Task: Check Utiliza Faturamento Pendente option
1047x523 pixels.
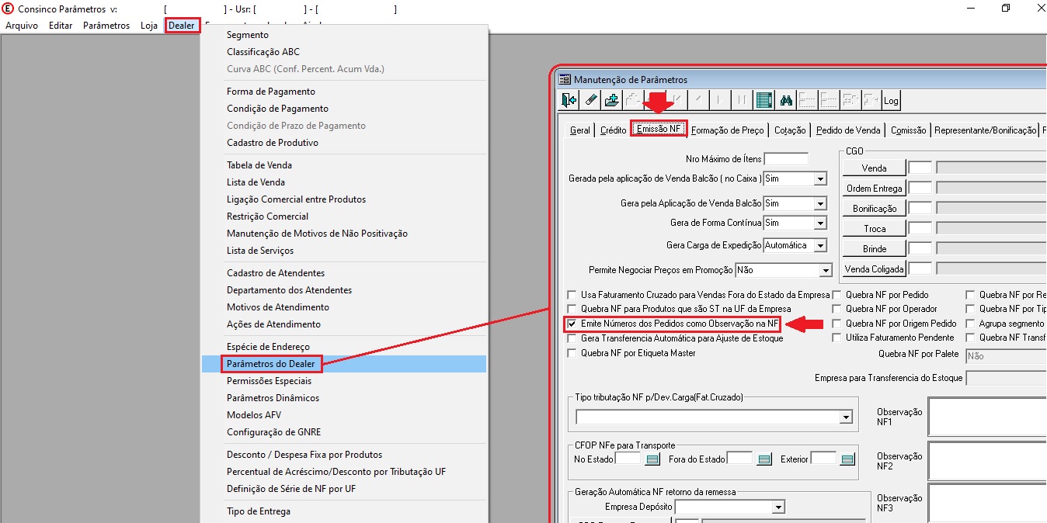Action: [x=837, y=338]
